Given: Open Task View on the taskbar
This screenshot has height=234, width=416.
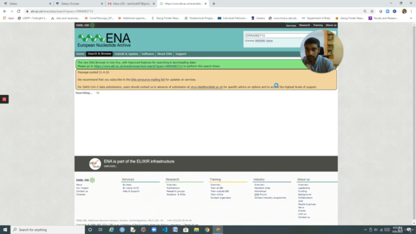Looking at the screenshot, I should 101,229.
